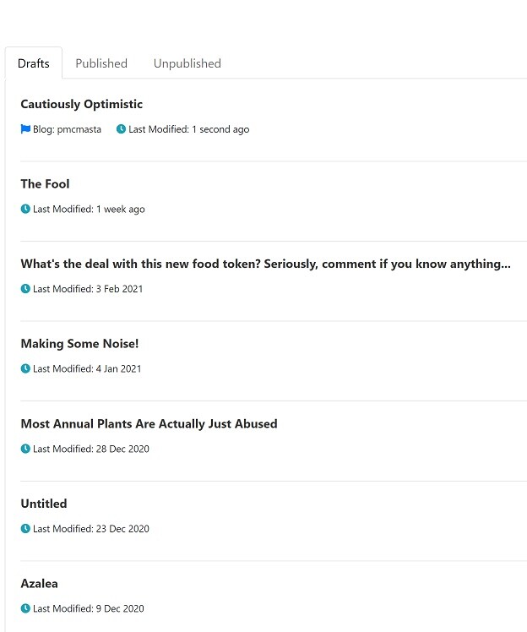
Task: Click the clock icon beside 23 Dec 2020
Action: (25, 528)
